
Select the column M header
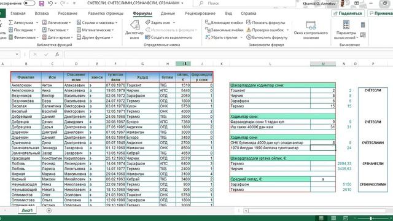(323, 64)
